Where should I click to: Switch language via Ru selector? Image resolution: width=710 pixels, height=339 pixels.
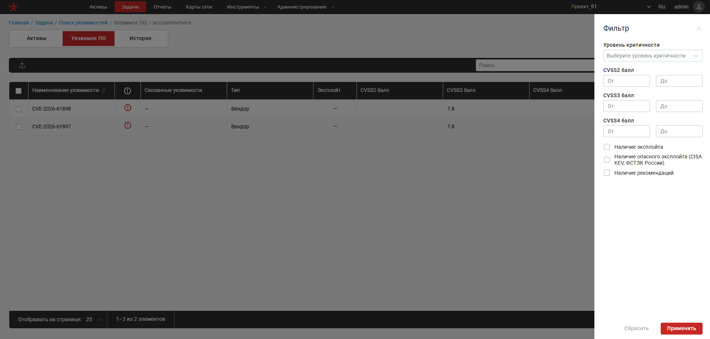coord(662,7)
